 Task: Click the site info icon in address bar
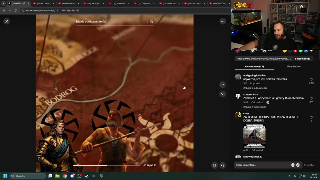point(23,10)
